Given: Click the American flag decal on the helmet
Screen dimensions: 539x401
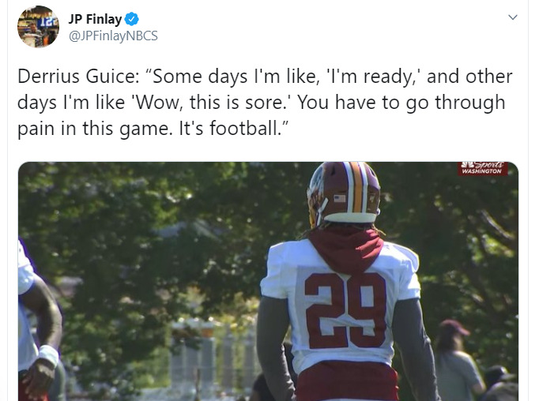Looking at the screenshot, I should (339, 198).
